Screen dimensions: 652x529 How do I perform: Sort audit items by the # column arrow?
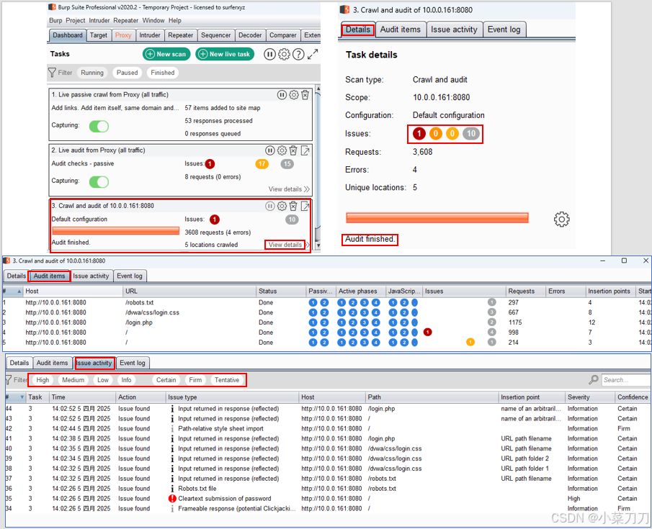click(19, 291)
